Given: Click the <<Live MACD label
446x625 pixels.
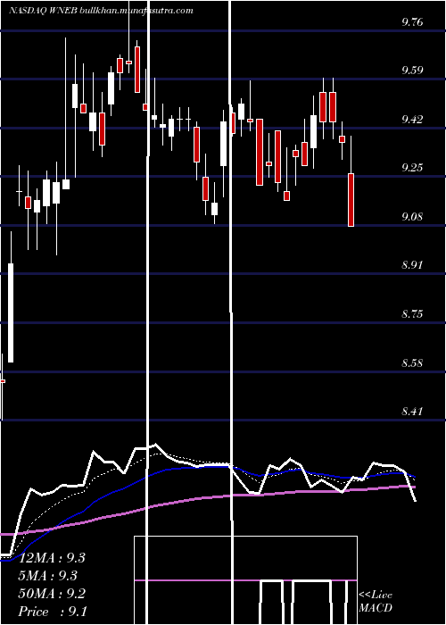Looking at the screenshot, I should pyautogui.click(x=376, y=602).
